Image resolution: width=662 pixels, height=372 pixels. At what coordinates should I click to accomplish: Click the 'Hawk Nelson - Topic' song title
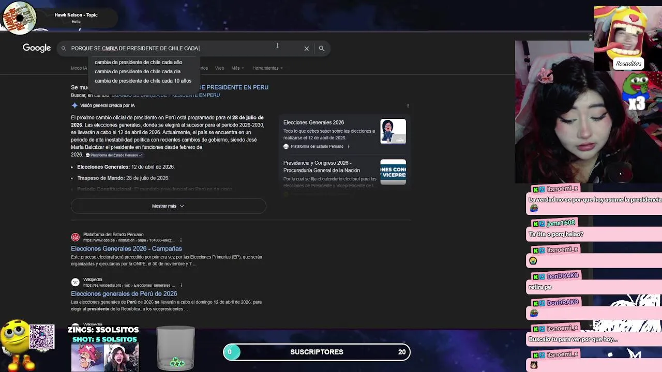[76, 15]
